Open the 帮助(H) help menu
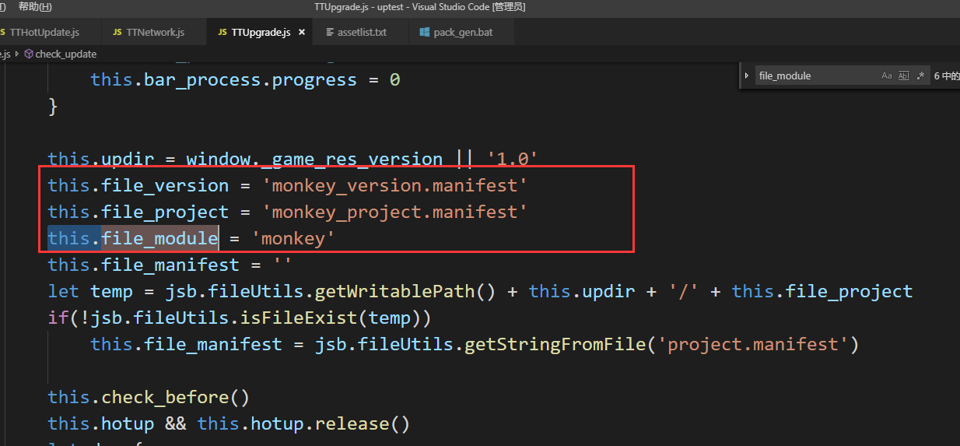 pyautogui.click(x=35, y=7)
